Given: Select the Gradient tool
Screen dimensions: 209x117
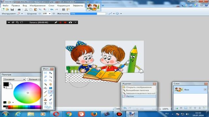Looking at the screenshot, I should (51, 88).
